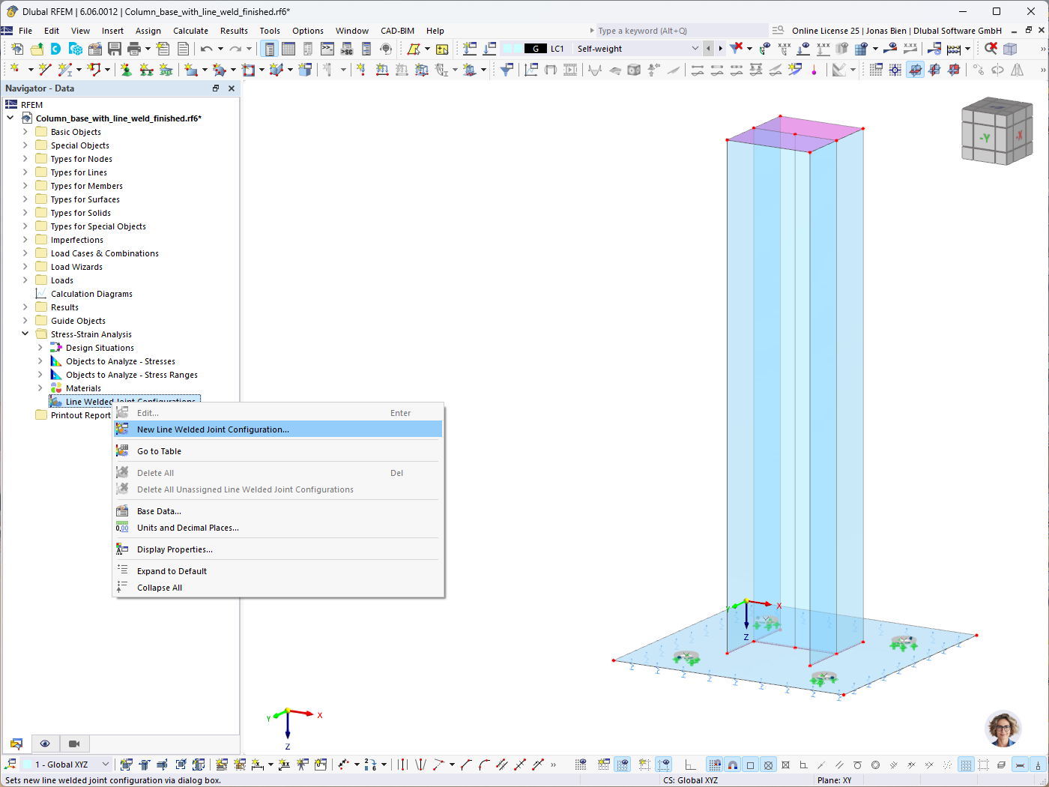Image resolution: width=1049 pixels, height=787 pixels.
Task: Go to the previous load case arrow
Action: 709,49
